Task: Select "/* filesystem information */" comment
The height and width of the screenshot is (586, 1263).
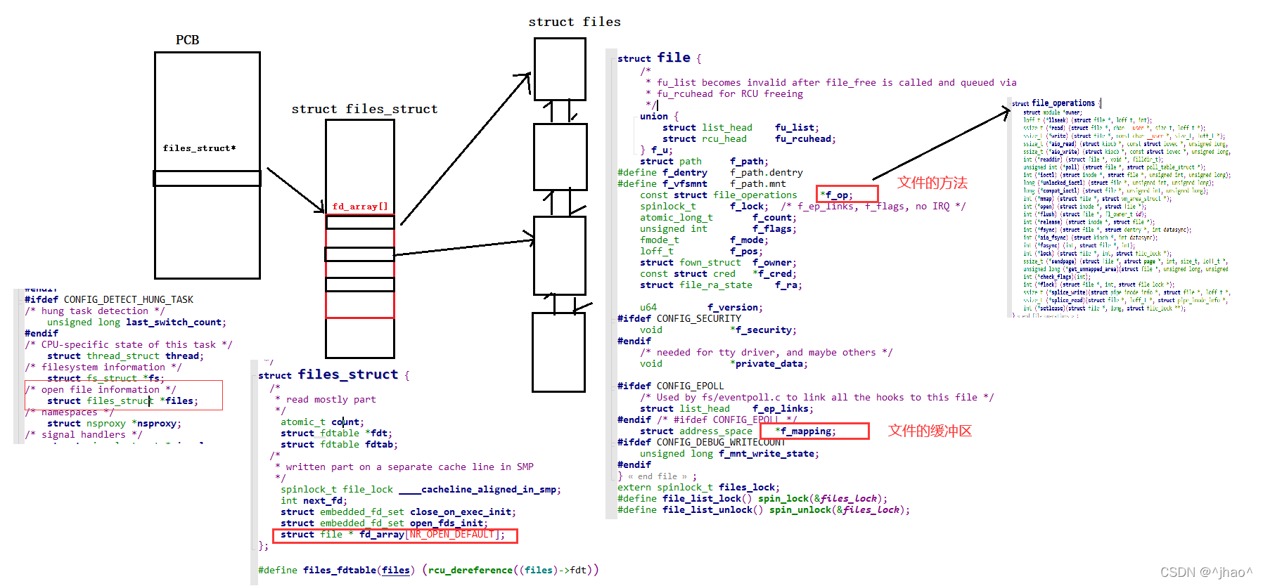Action: [103, 367]
